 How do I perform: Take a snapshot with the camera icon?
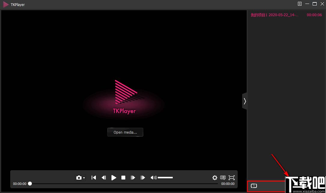click(79, 178)
